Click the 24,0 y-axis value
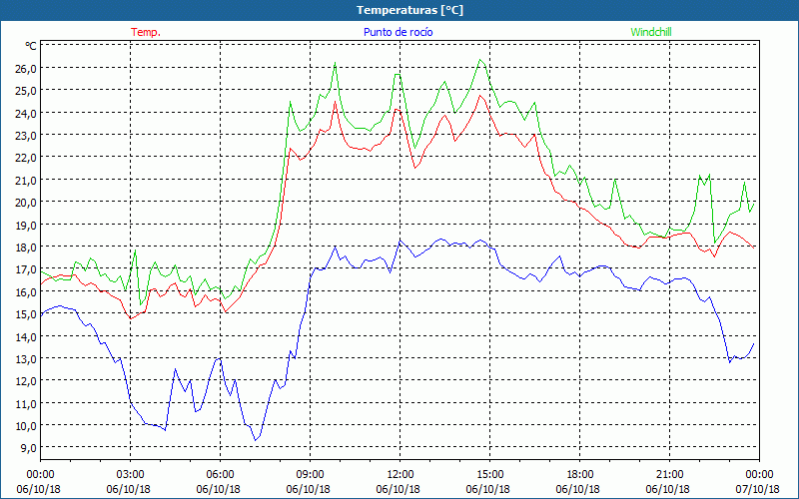Viewport: 799px width, 499px height. point(27,113)
